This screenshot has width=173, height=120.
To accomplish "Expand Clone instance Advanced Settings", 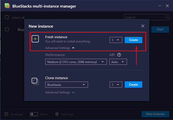I will point(60,92).
